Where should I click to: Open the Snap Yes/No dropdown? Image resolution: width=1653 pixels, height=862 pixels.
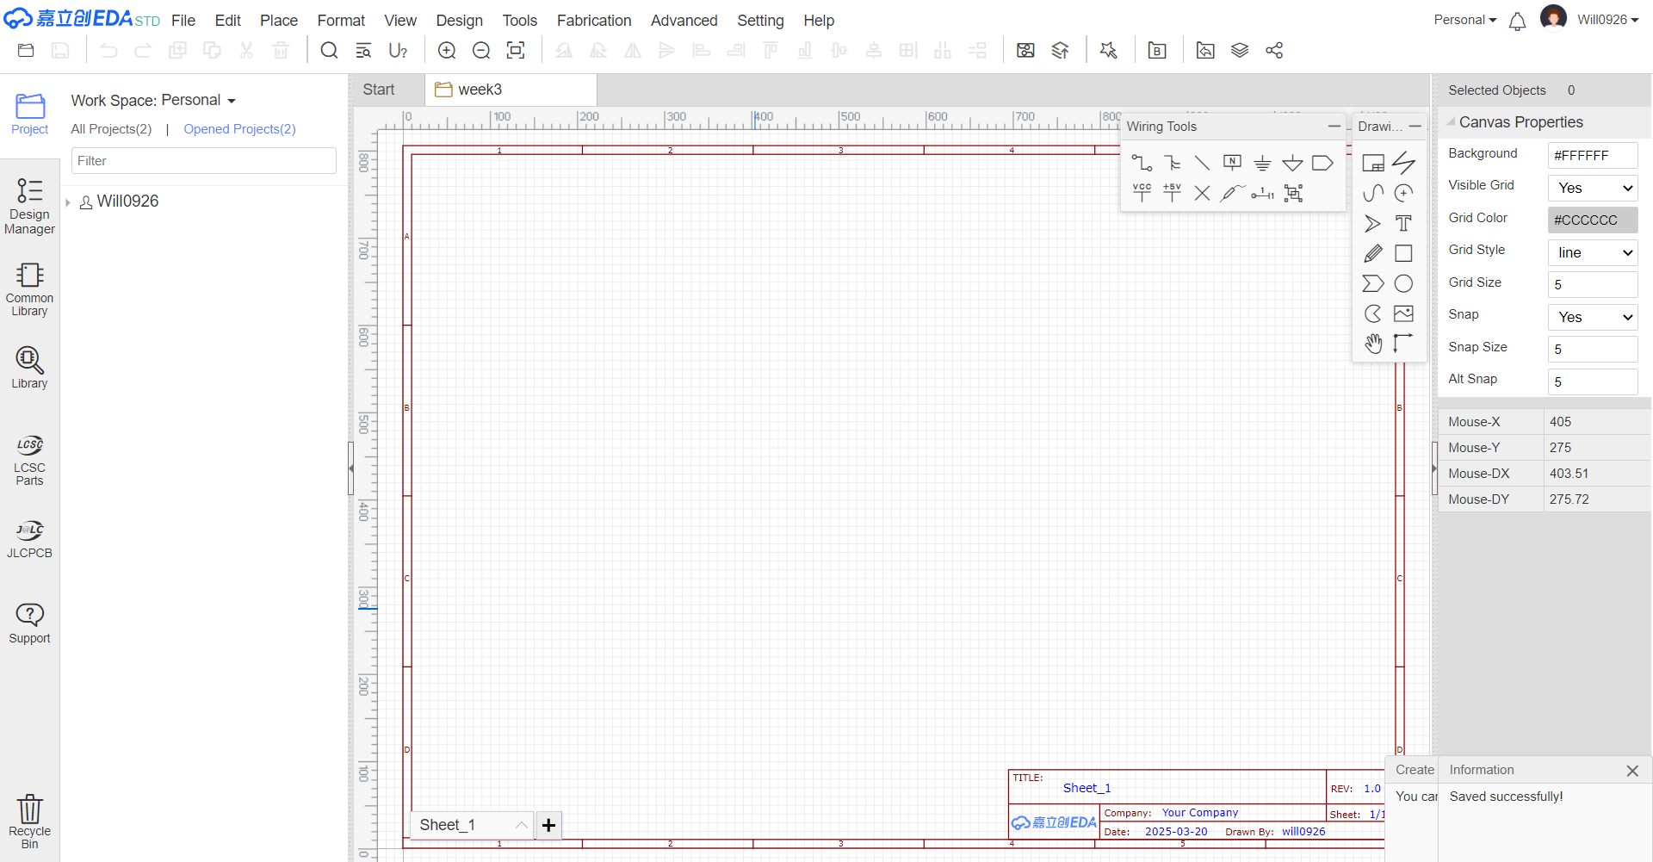(x=1593, y=317)
